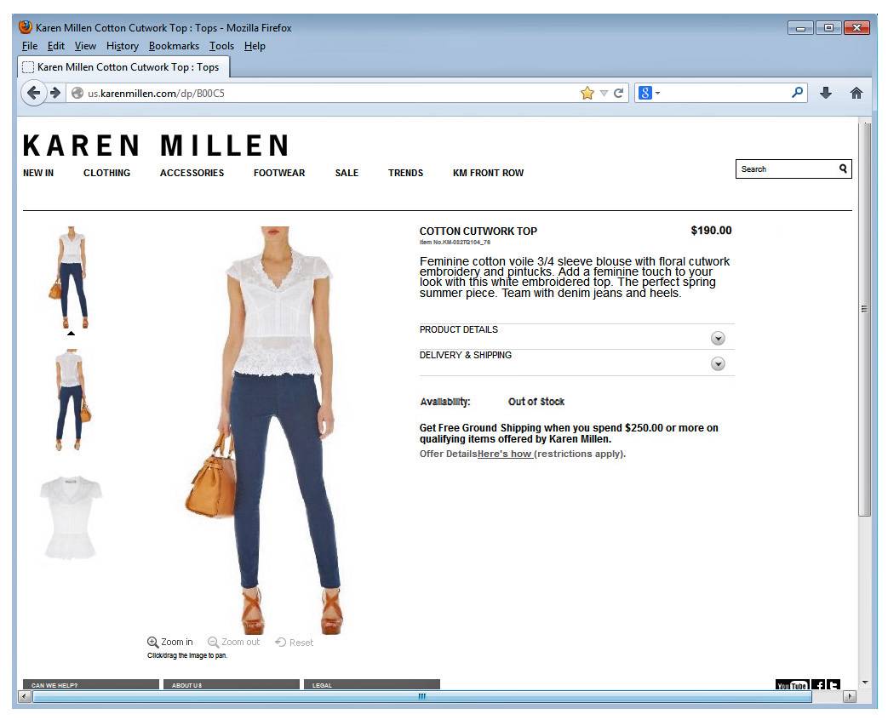
Task: Click the vertical scrollbar down arrow
Action: [865, 683]
